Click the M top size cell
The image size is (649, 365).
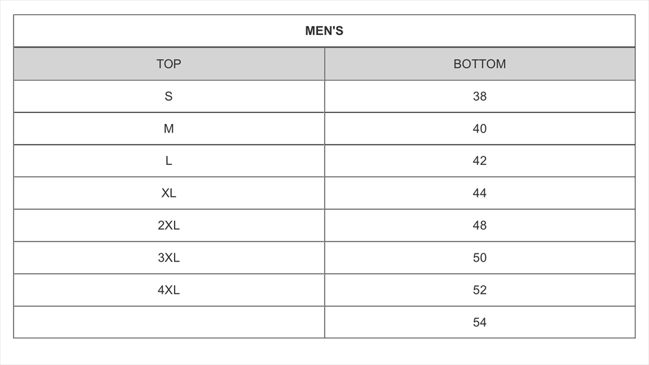[169, 129]
